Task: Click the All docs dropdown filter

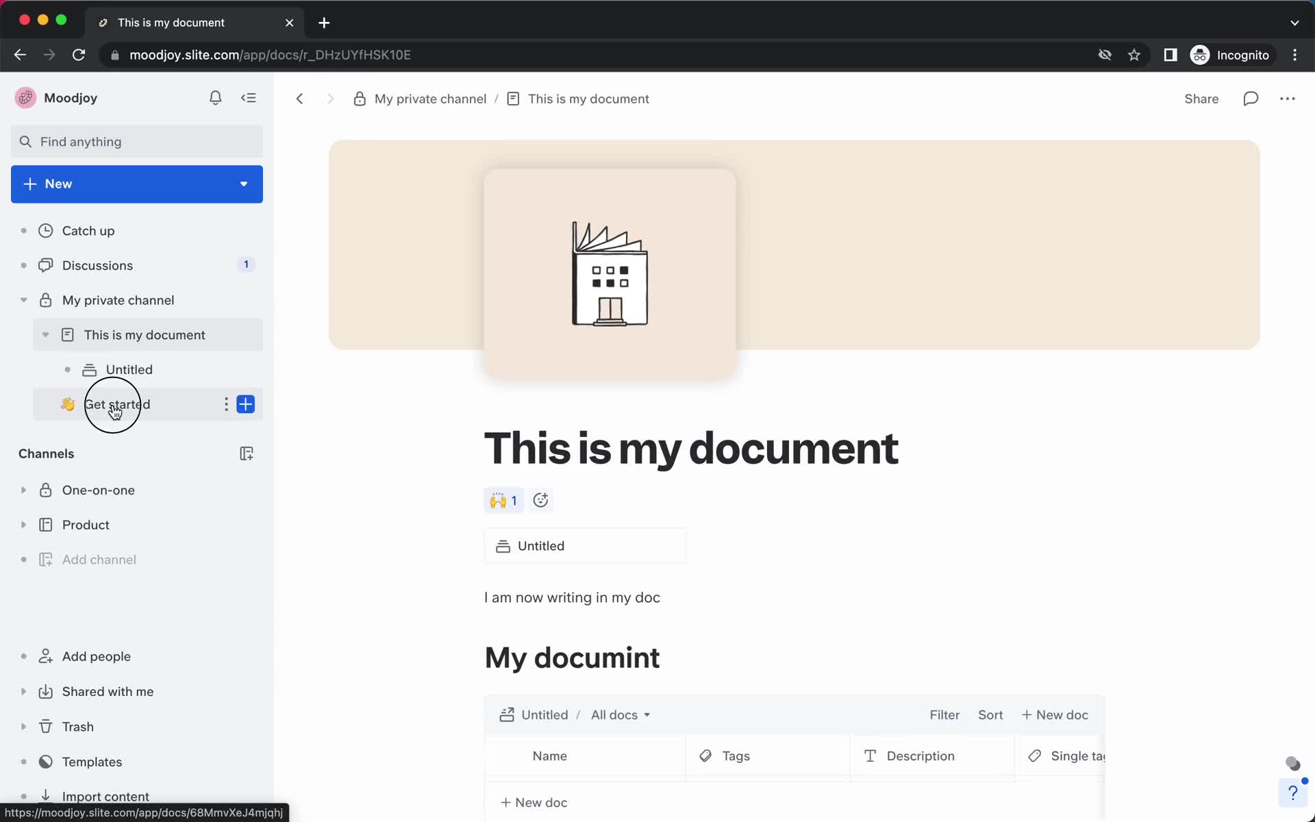Action: [620, 714]
